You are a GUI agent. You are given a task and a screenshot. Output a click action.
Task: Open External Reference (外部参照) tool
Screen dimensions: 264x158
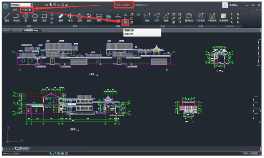click(212, 17)
